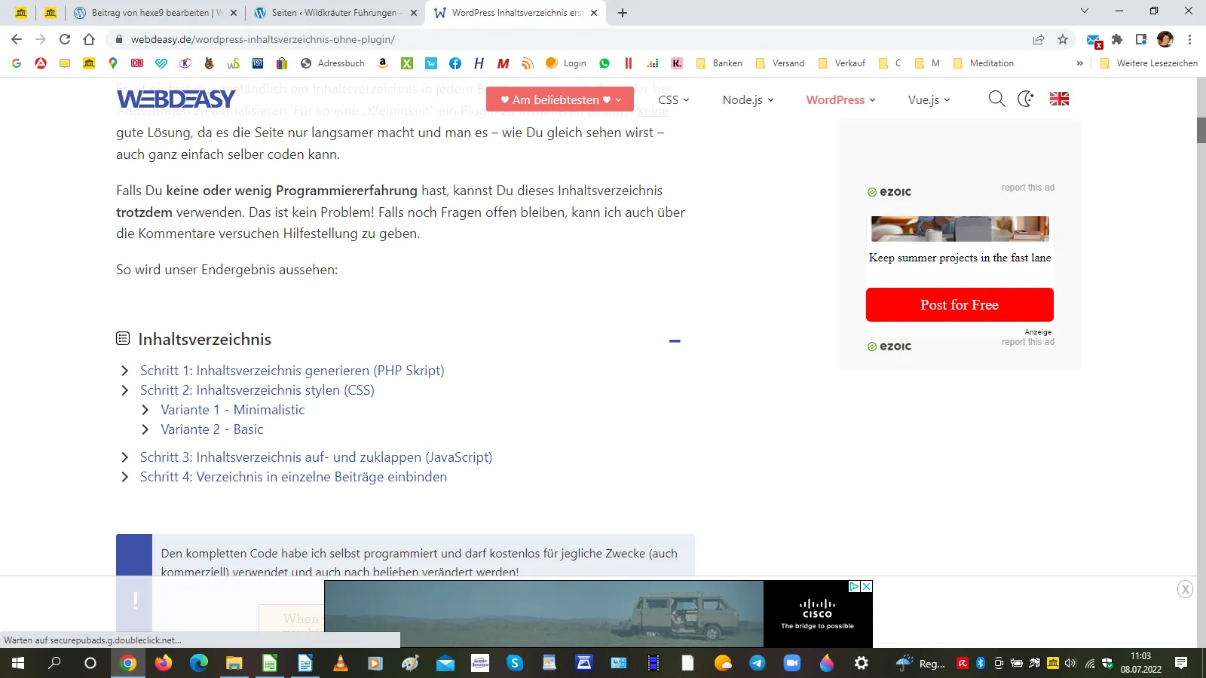Toggle dark mode moon icon
Viewport: 1206px width, 678px height.
point(1026,99)
